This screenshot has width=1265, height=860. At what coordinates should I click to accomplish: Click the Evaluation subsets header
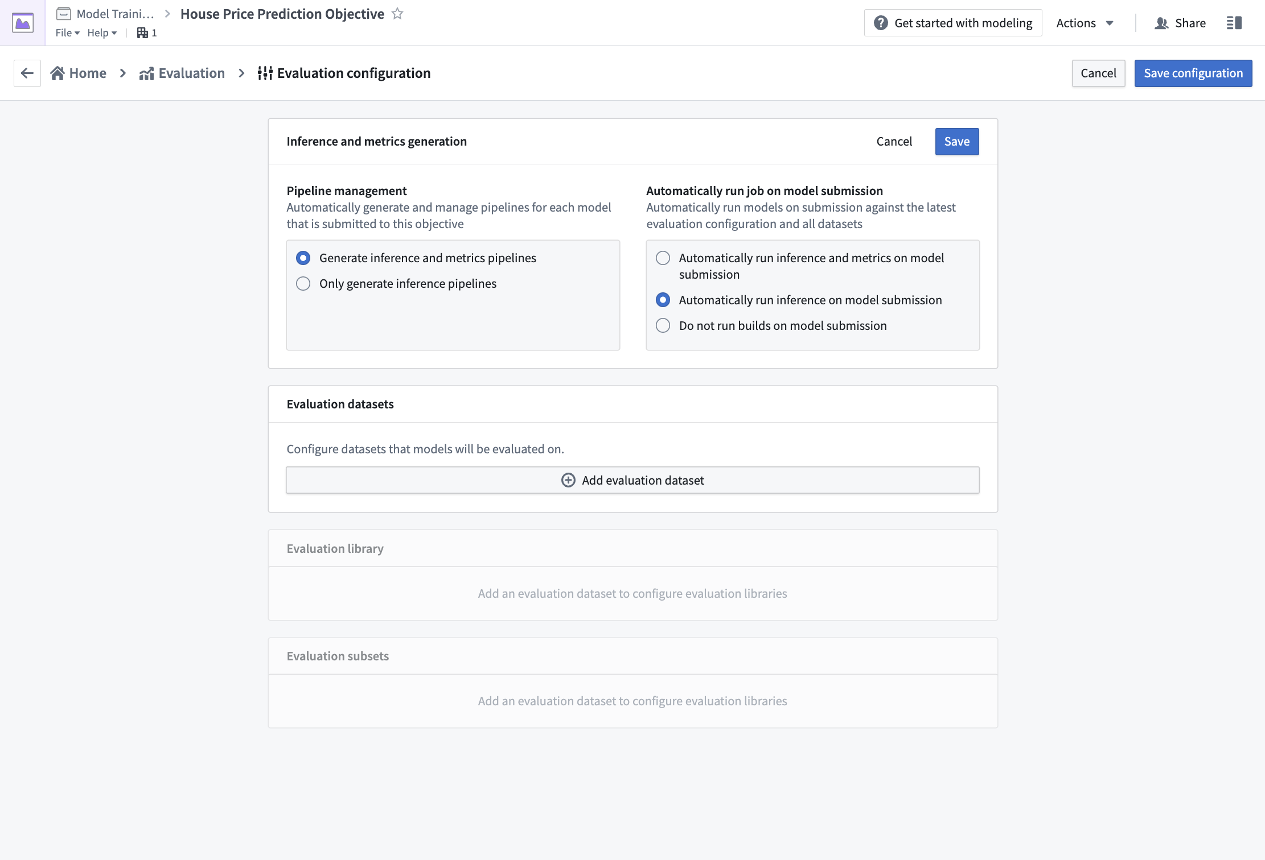[338, 656]
